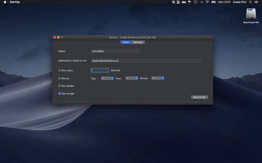
Task: Click the W-shaped menu bar icon
Action: 184,2
